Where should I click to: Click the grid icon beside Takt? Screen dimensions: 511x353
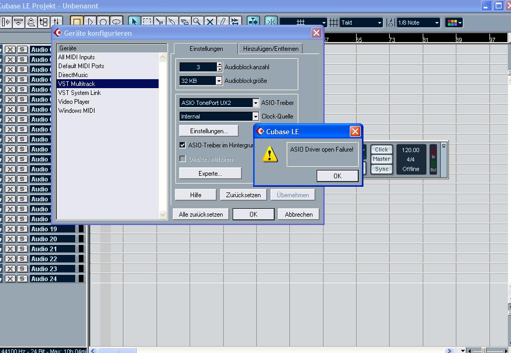click(x=333, y=23)
